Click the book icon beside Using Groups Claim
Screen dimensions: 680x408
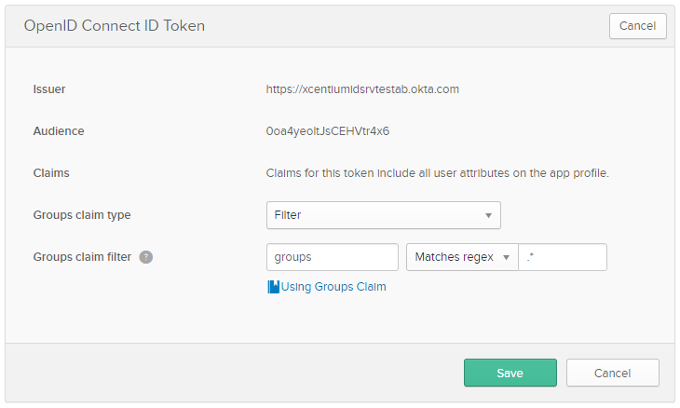(x=273, y=287)
